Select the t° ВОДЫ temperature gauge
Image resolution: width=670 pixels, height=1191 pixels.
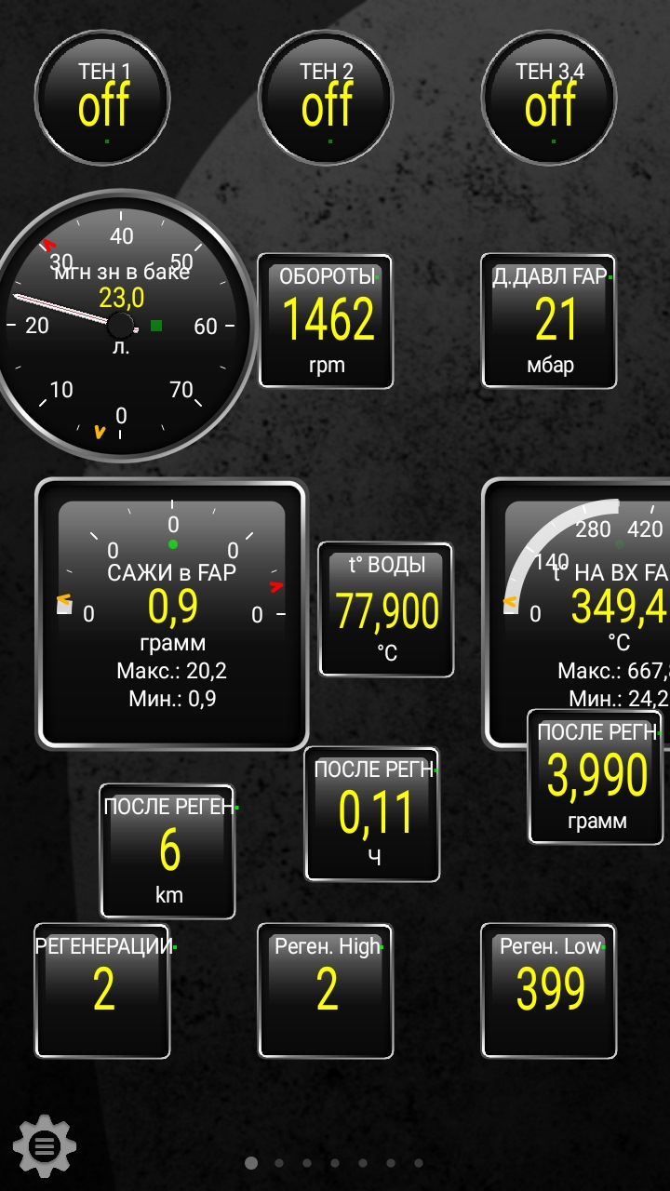(x=386, y=609)
